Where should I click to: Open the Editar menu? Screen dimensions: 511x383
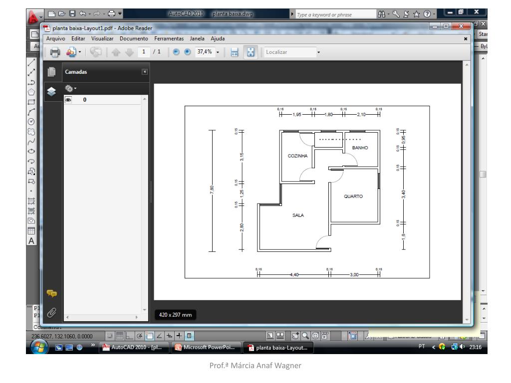click(78, 38)
